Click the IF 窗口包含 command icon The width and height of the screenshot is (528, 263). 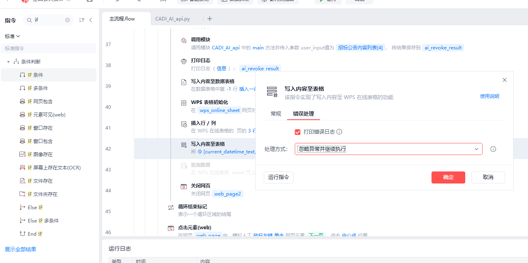pyautogui.click(x=23, y=141)
